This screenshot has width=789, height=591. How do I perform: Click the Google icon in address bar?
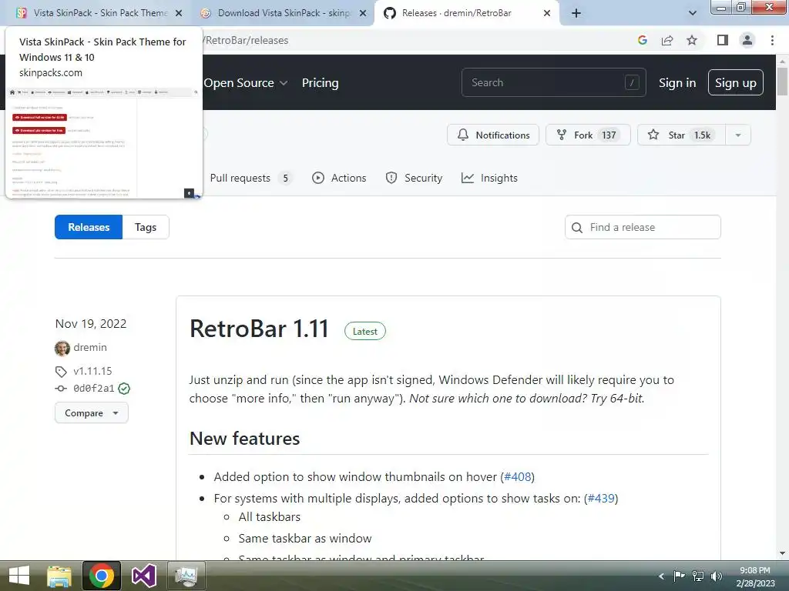click(x=642, y=40)
